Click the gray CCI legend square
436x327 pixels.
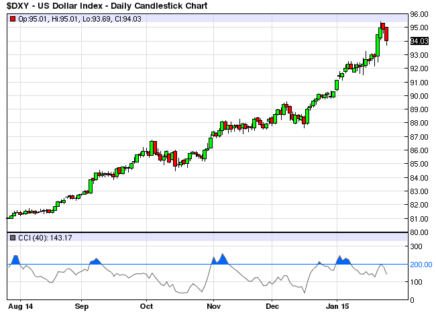tap(13, 238)
